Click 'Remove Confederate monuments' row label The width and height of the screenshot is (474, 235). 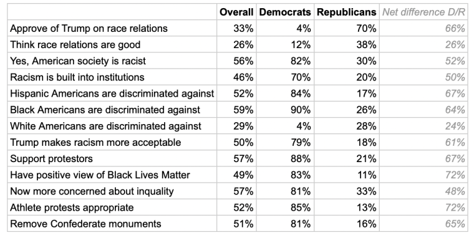click(x=85, y=224)
